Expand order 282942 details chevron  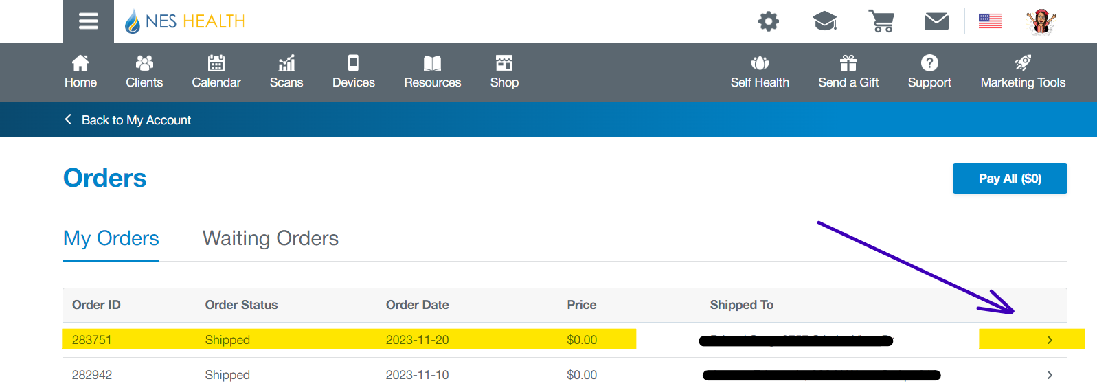click(1049, 375)
